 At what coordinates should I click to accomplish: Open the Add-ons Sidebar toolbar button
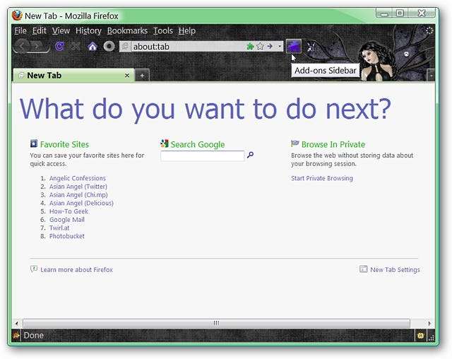click(294, 46)
